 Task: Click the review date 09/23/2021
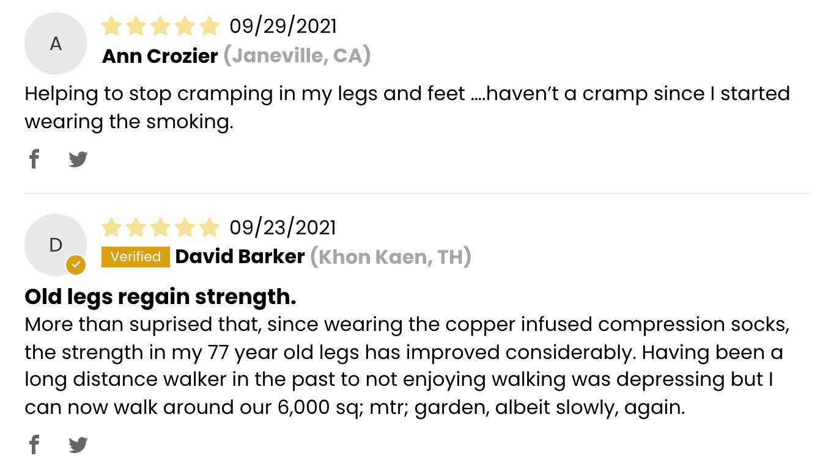pos(283,228)
